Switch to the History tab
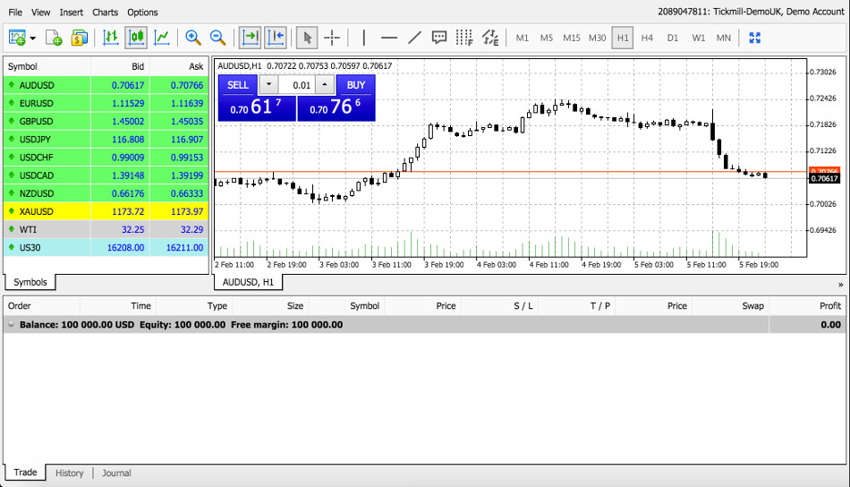 pyautogui.click(x=69, y=473)
